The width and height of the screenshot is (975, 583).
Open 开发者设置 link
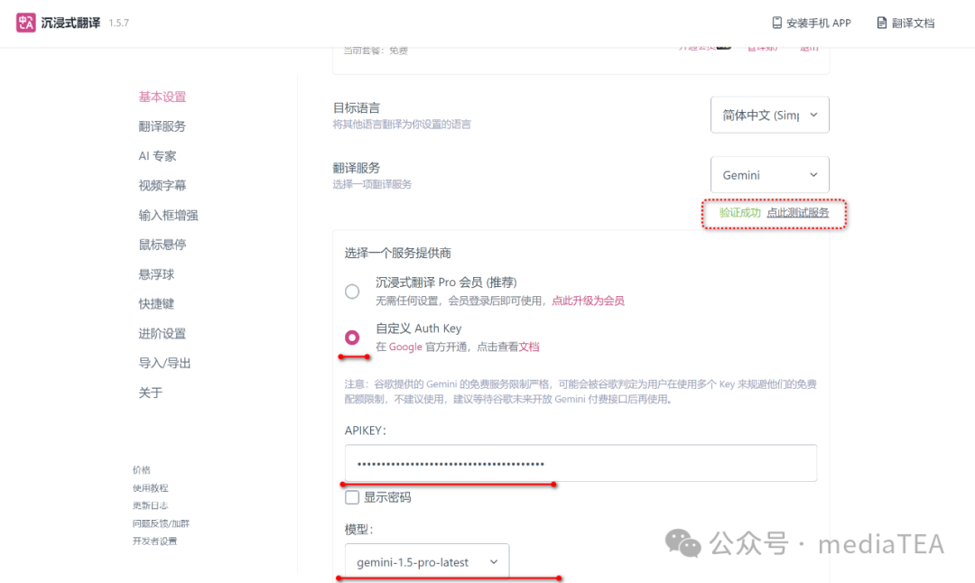pos(154,541)
